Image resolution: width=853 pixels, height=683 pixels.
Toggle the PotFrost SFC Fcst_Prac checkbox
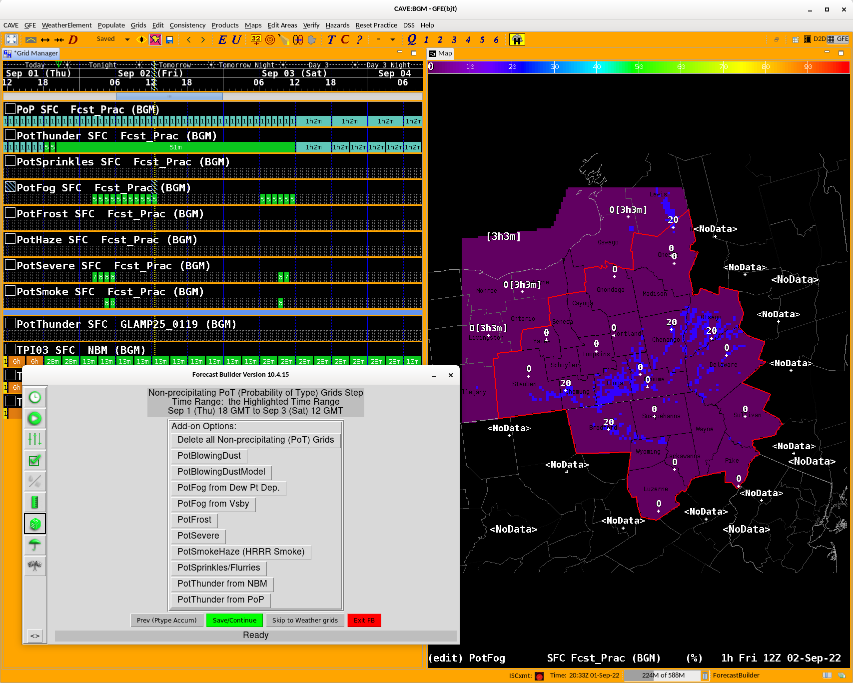(10, 213)
